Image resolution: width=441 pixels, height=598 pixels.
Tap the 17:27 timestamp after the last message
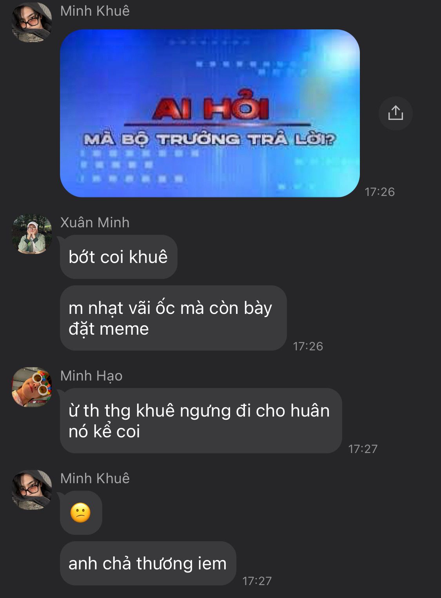[x=257, y=581]
